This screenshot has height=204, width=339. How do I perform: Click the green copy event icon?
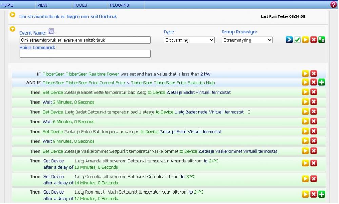322,40
